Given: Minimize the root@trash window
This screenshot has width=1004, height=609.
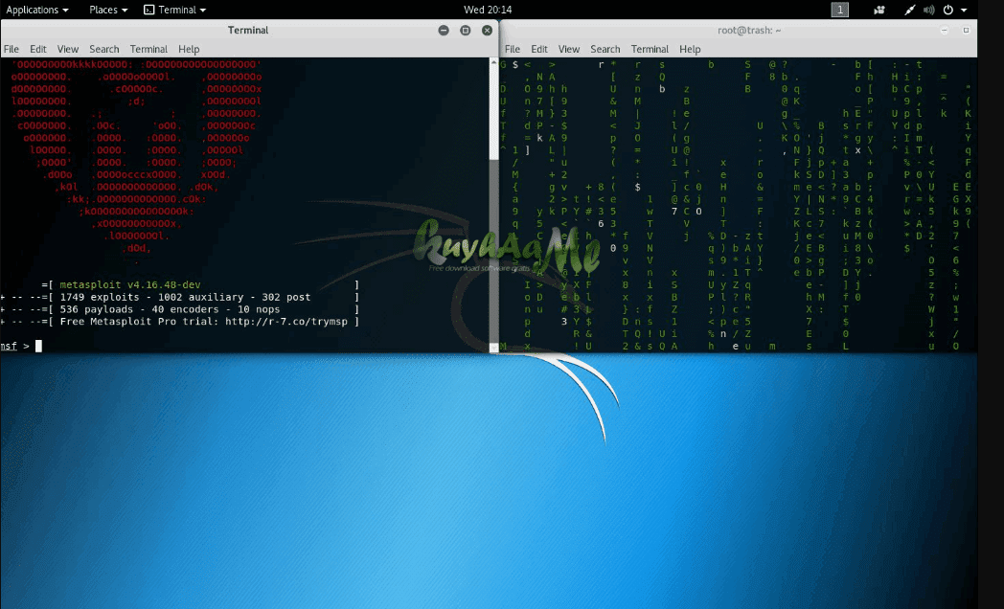Looking at the screenshot, I should tap(944, 30).
